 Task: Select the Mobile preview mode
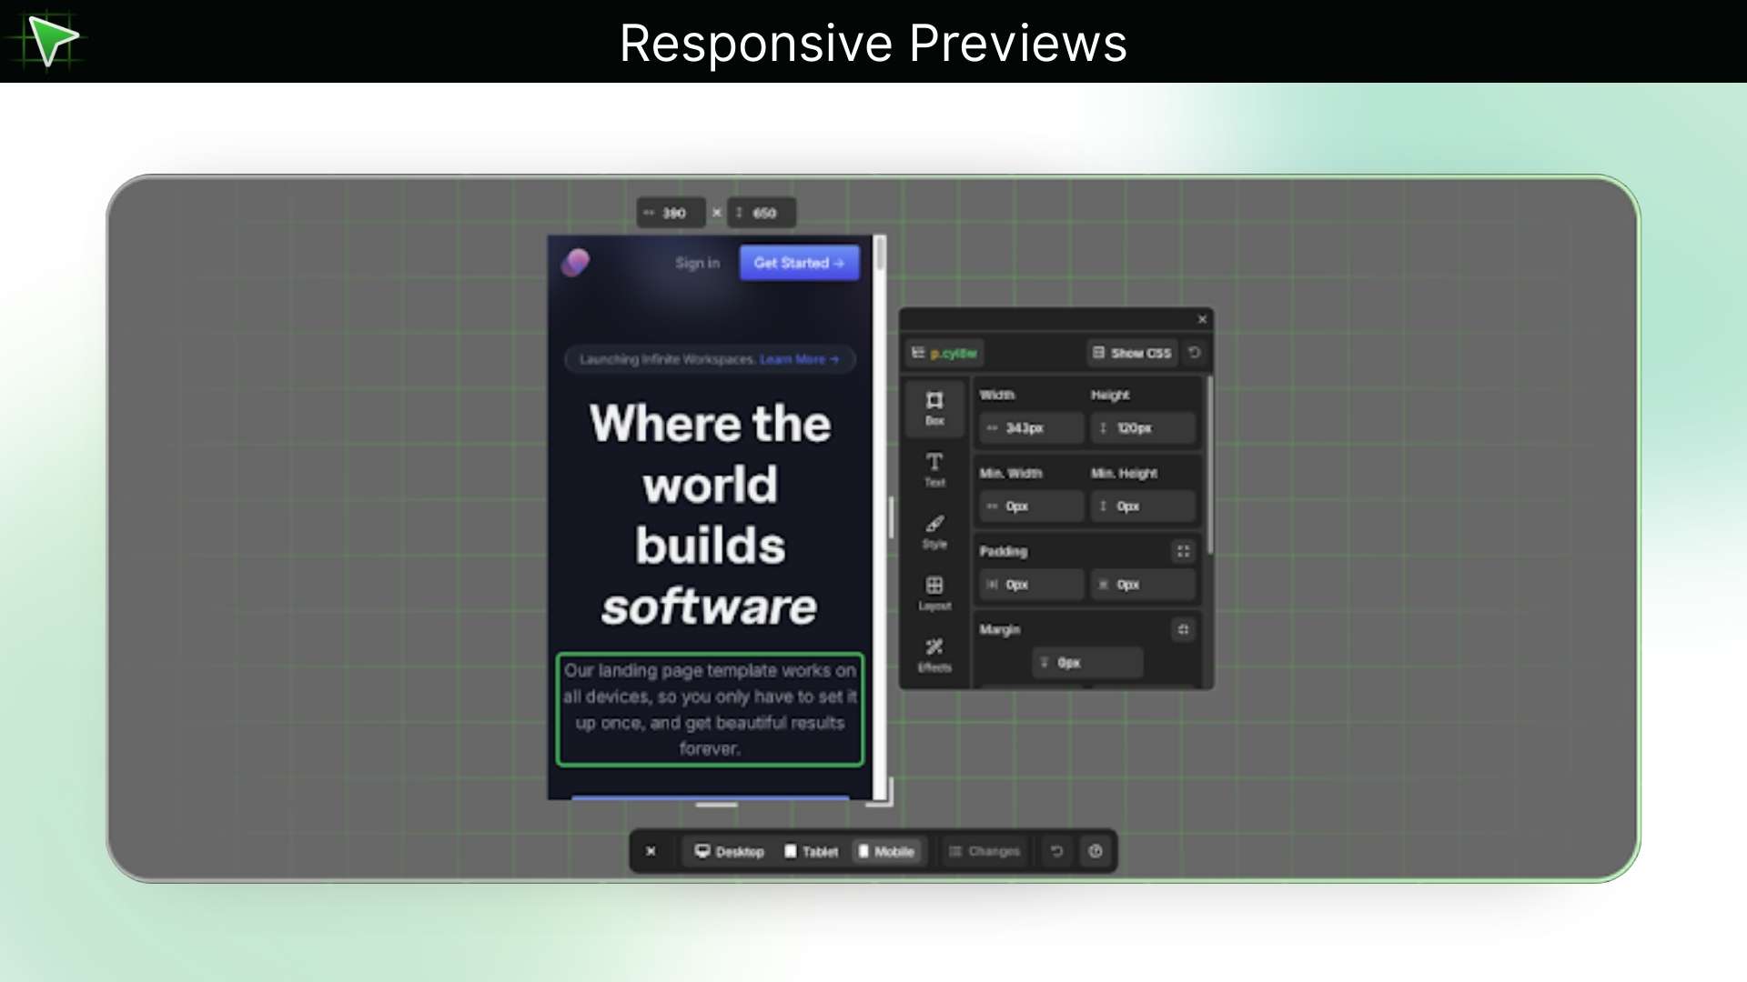pyautogui.click(x=886, y=851)
